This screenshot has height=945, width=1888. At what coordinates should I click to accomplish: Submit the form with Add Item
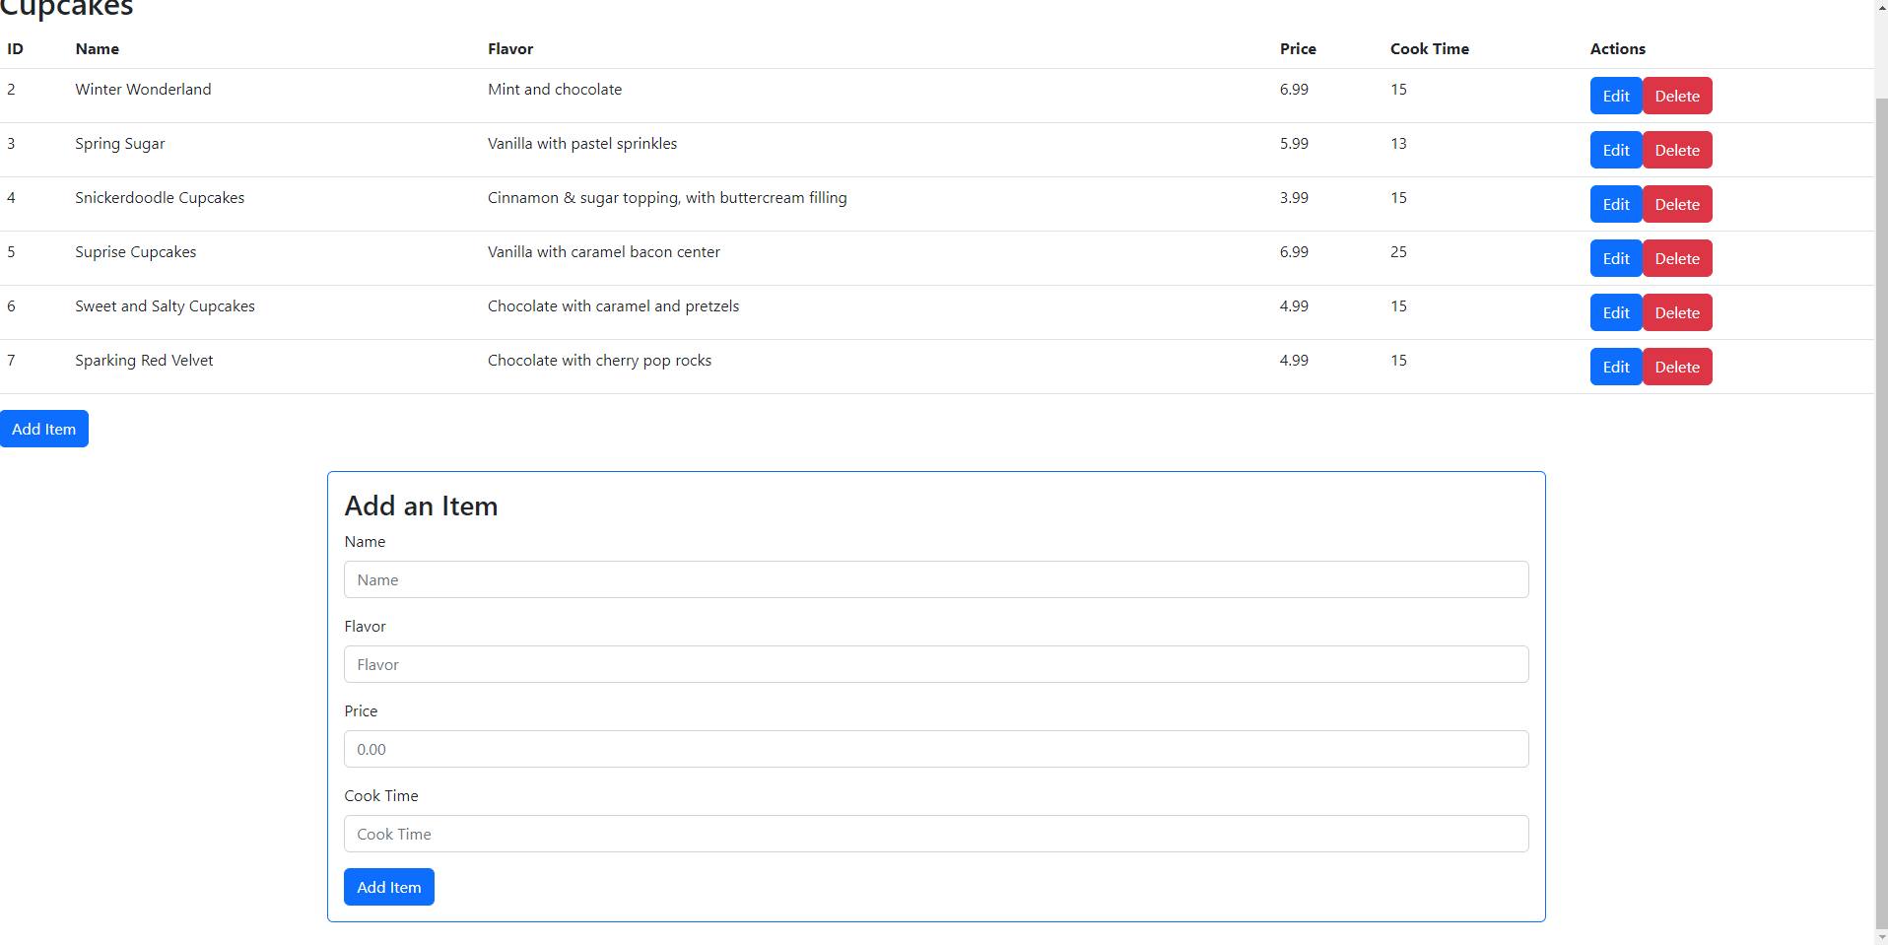click(x=388, y=887)
